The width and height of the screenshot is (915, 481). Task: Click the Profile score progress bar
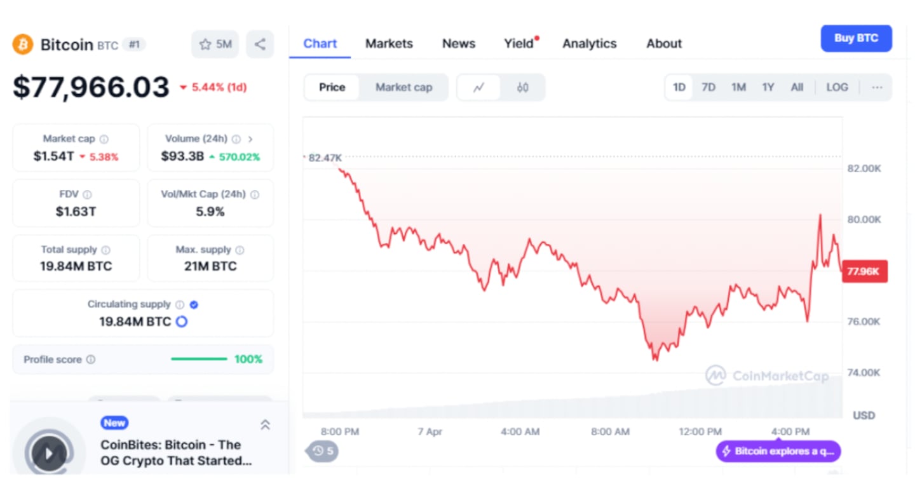click(199, 360)
